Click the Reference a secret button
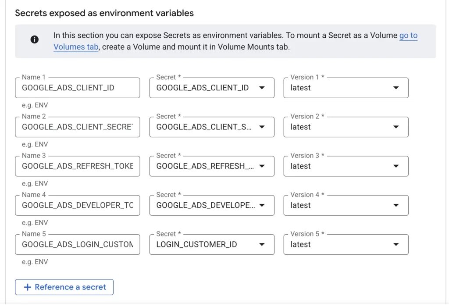Viewport: 449px width, 307px height. (64, 287)
